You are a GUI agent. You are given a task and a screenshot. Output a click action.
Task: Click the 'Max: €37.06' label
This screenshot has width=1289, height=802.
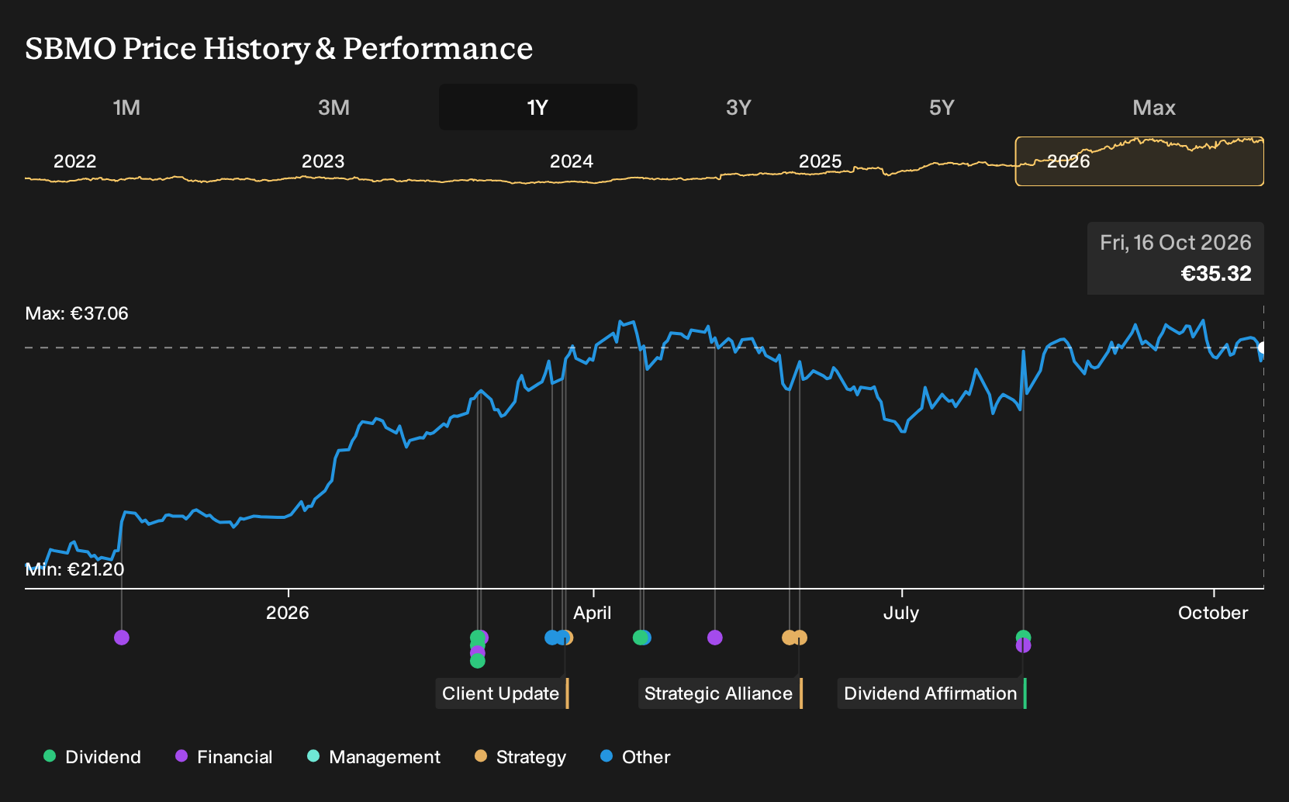77,313
